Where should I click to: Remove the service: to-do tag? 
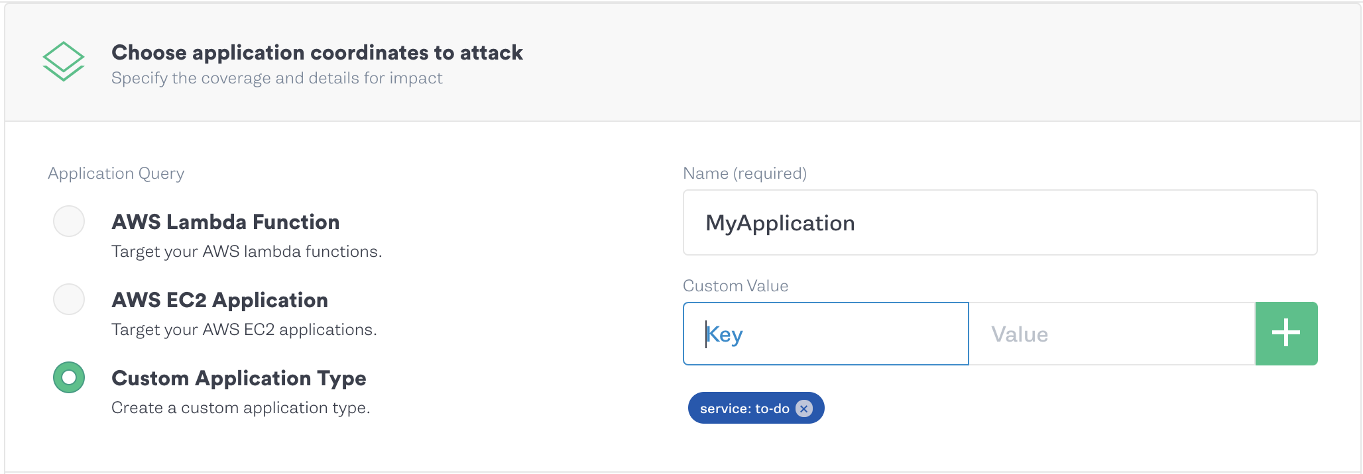pos(803,408)
